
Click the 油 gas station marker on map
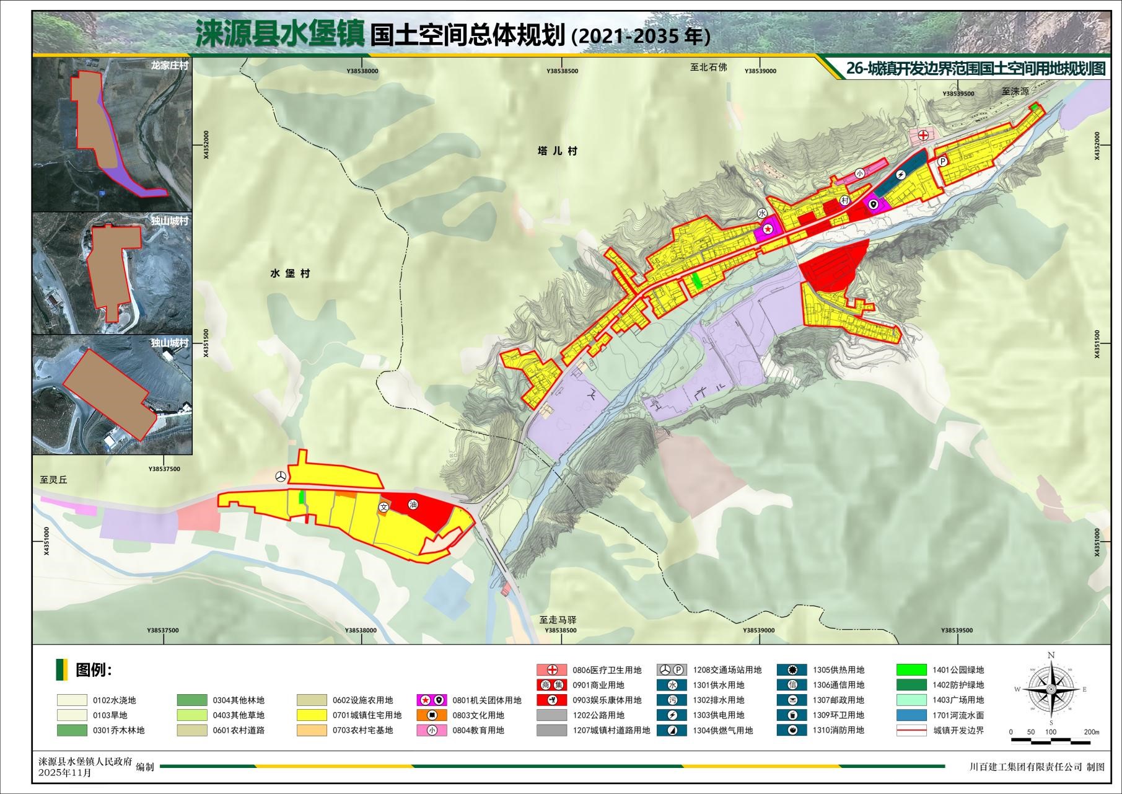(413, 505)
